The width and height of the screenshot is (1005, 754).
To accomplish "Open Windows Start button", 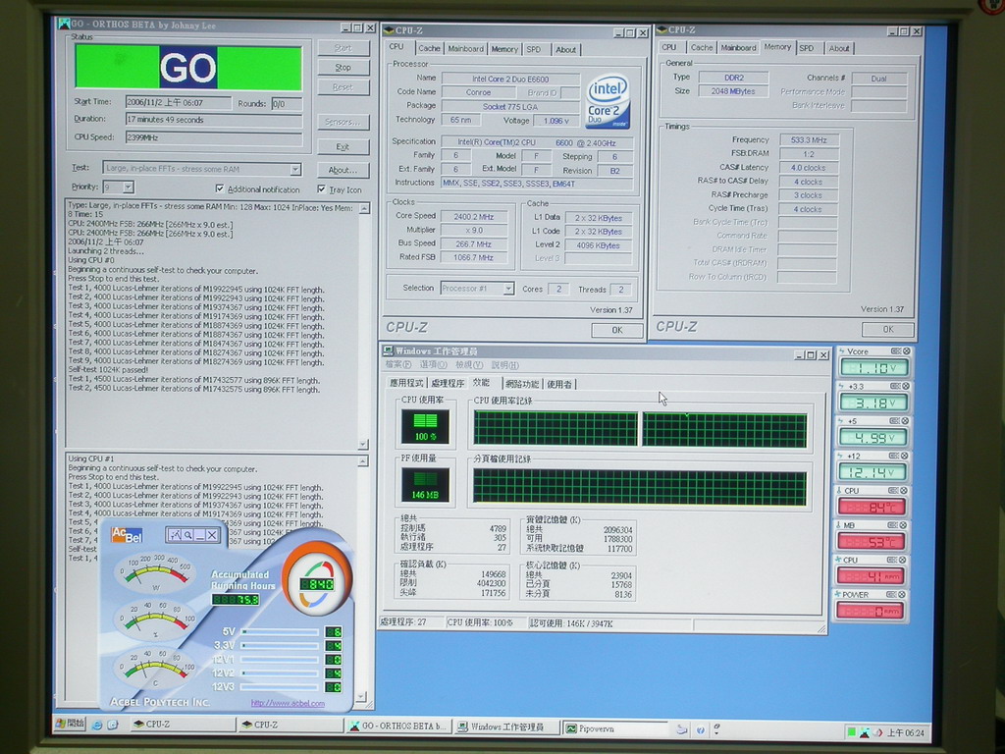I will coord(71,724).
